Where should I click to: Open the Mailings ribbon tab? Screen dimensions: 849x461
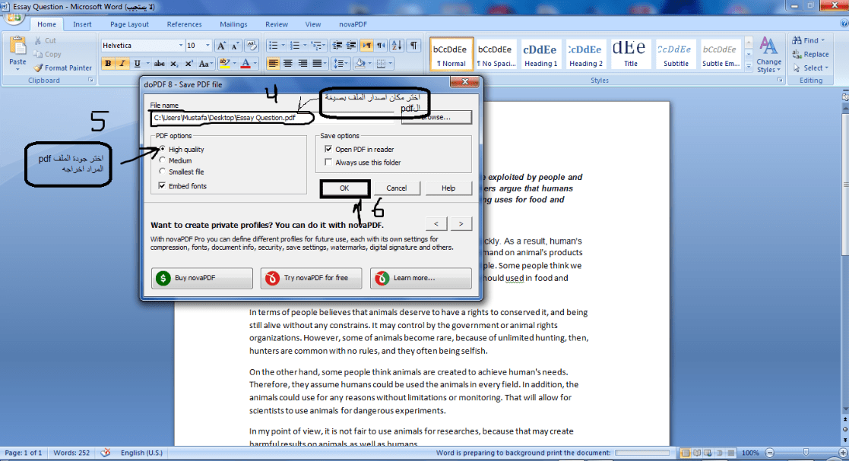[x=233, y=24]
